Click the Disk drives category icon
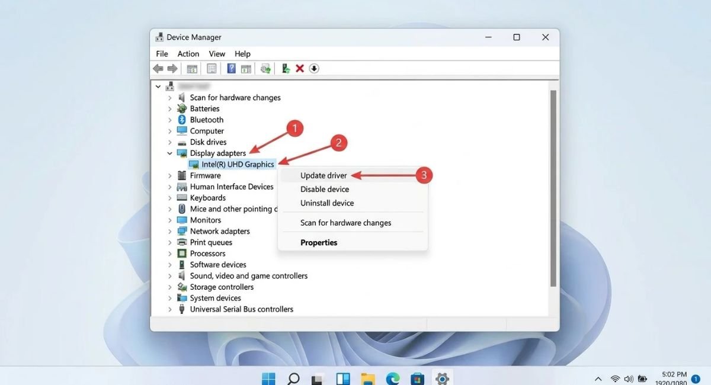The height and width of the screenshot is (385, 711). [x=182, y=142]
